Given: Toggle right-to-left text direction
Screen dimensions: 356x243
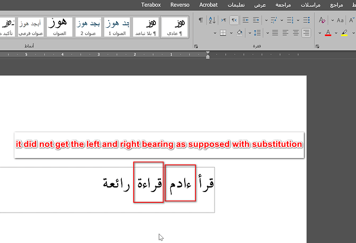Looking at the screenshot, I should pos(234,21).
